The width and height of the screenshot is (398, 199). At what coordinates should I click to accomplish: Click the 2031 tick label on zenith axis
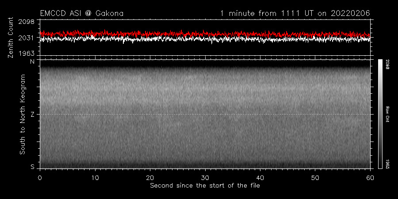coord(27,38)
